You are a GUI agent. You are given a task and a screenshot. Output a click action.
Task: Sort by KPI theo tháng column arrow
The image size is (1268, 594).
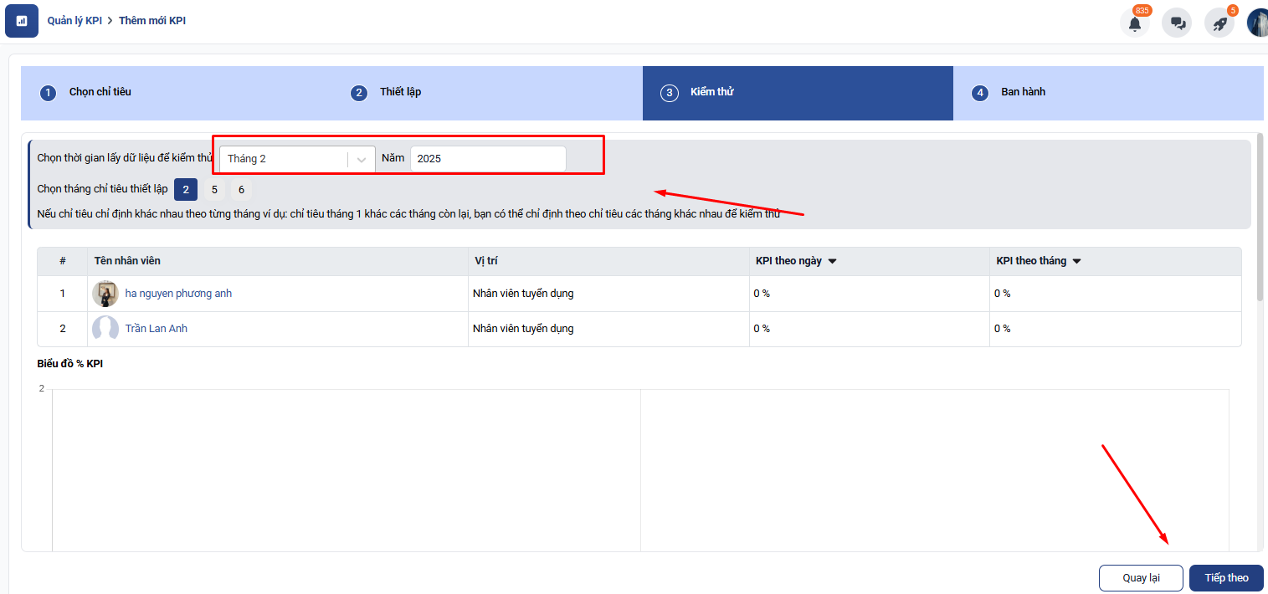(1076, 261)
